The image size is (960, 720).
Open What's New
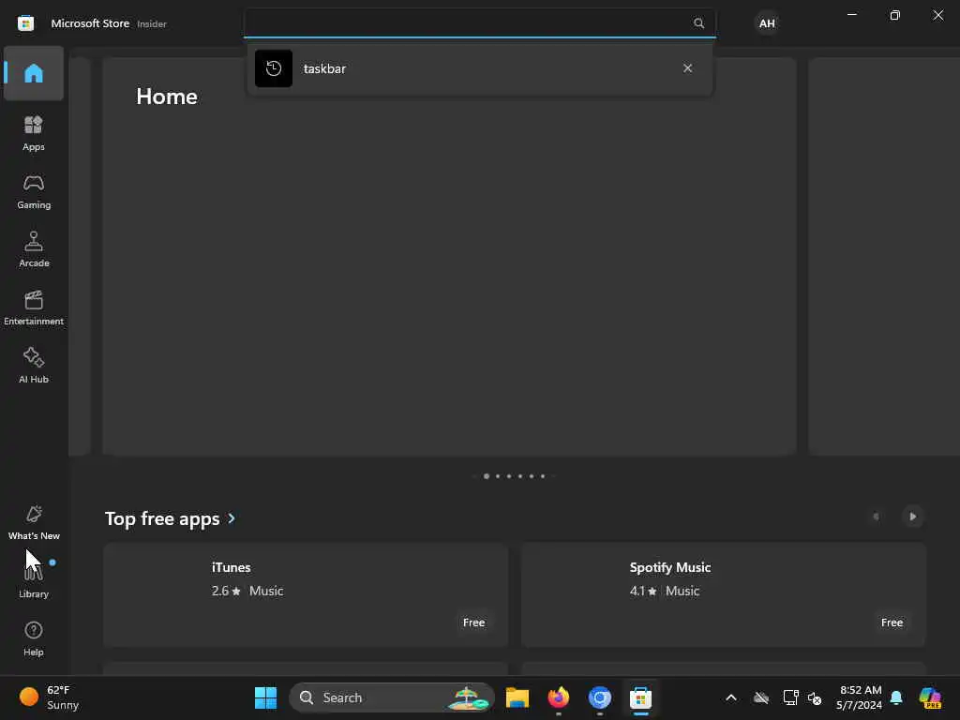[34, 522]
